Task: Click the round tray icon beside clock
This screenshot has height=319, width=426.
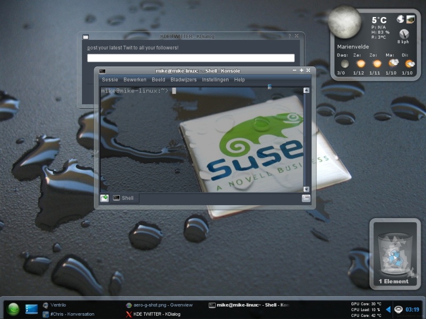Action: 398,309
